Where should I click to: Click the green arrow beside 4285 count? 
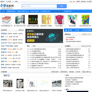coord(91,34)
